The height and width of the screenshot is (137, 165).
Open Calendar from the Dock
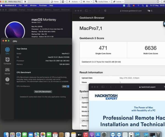pos(55,135)
